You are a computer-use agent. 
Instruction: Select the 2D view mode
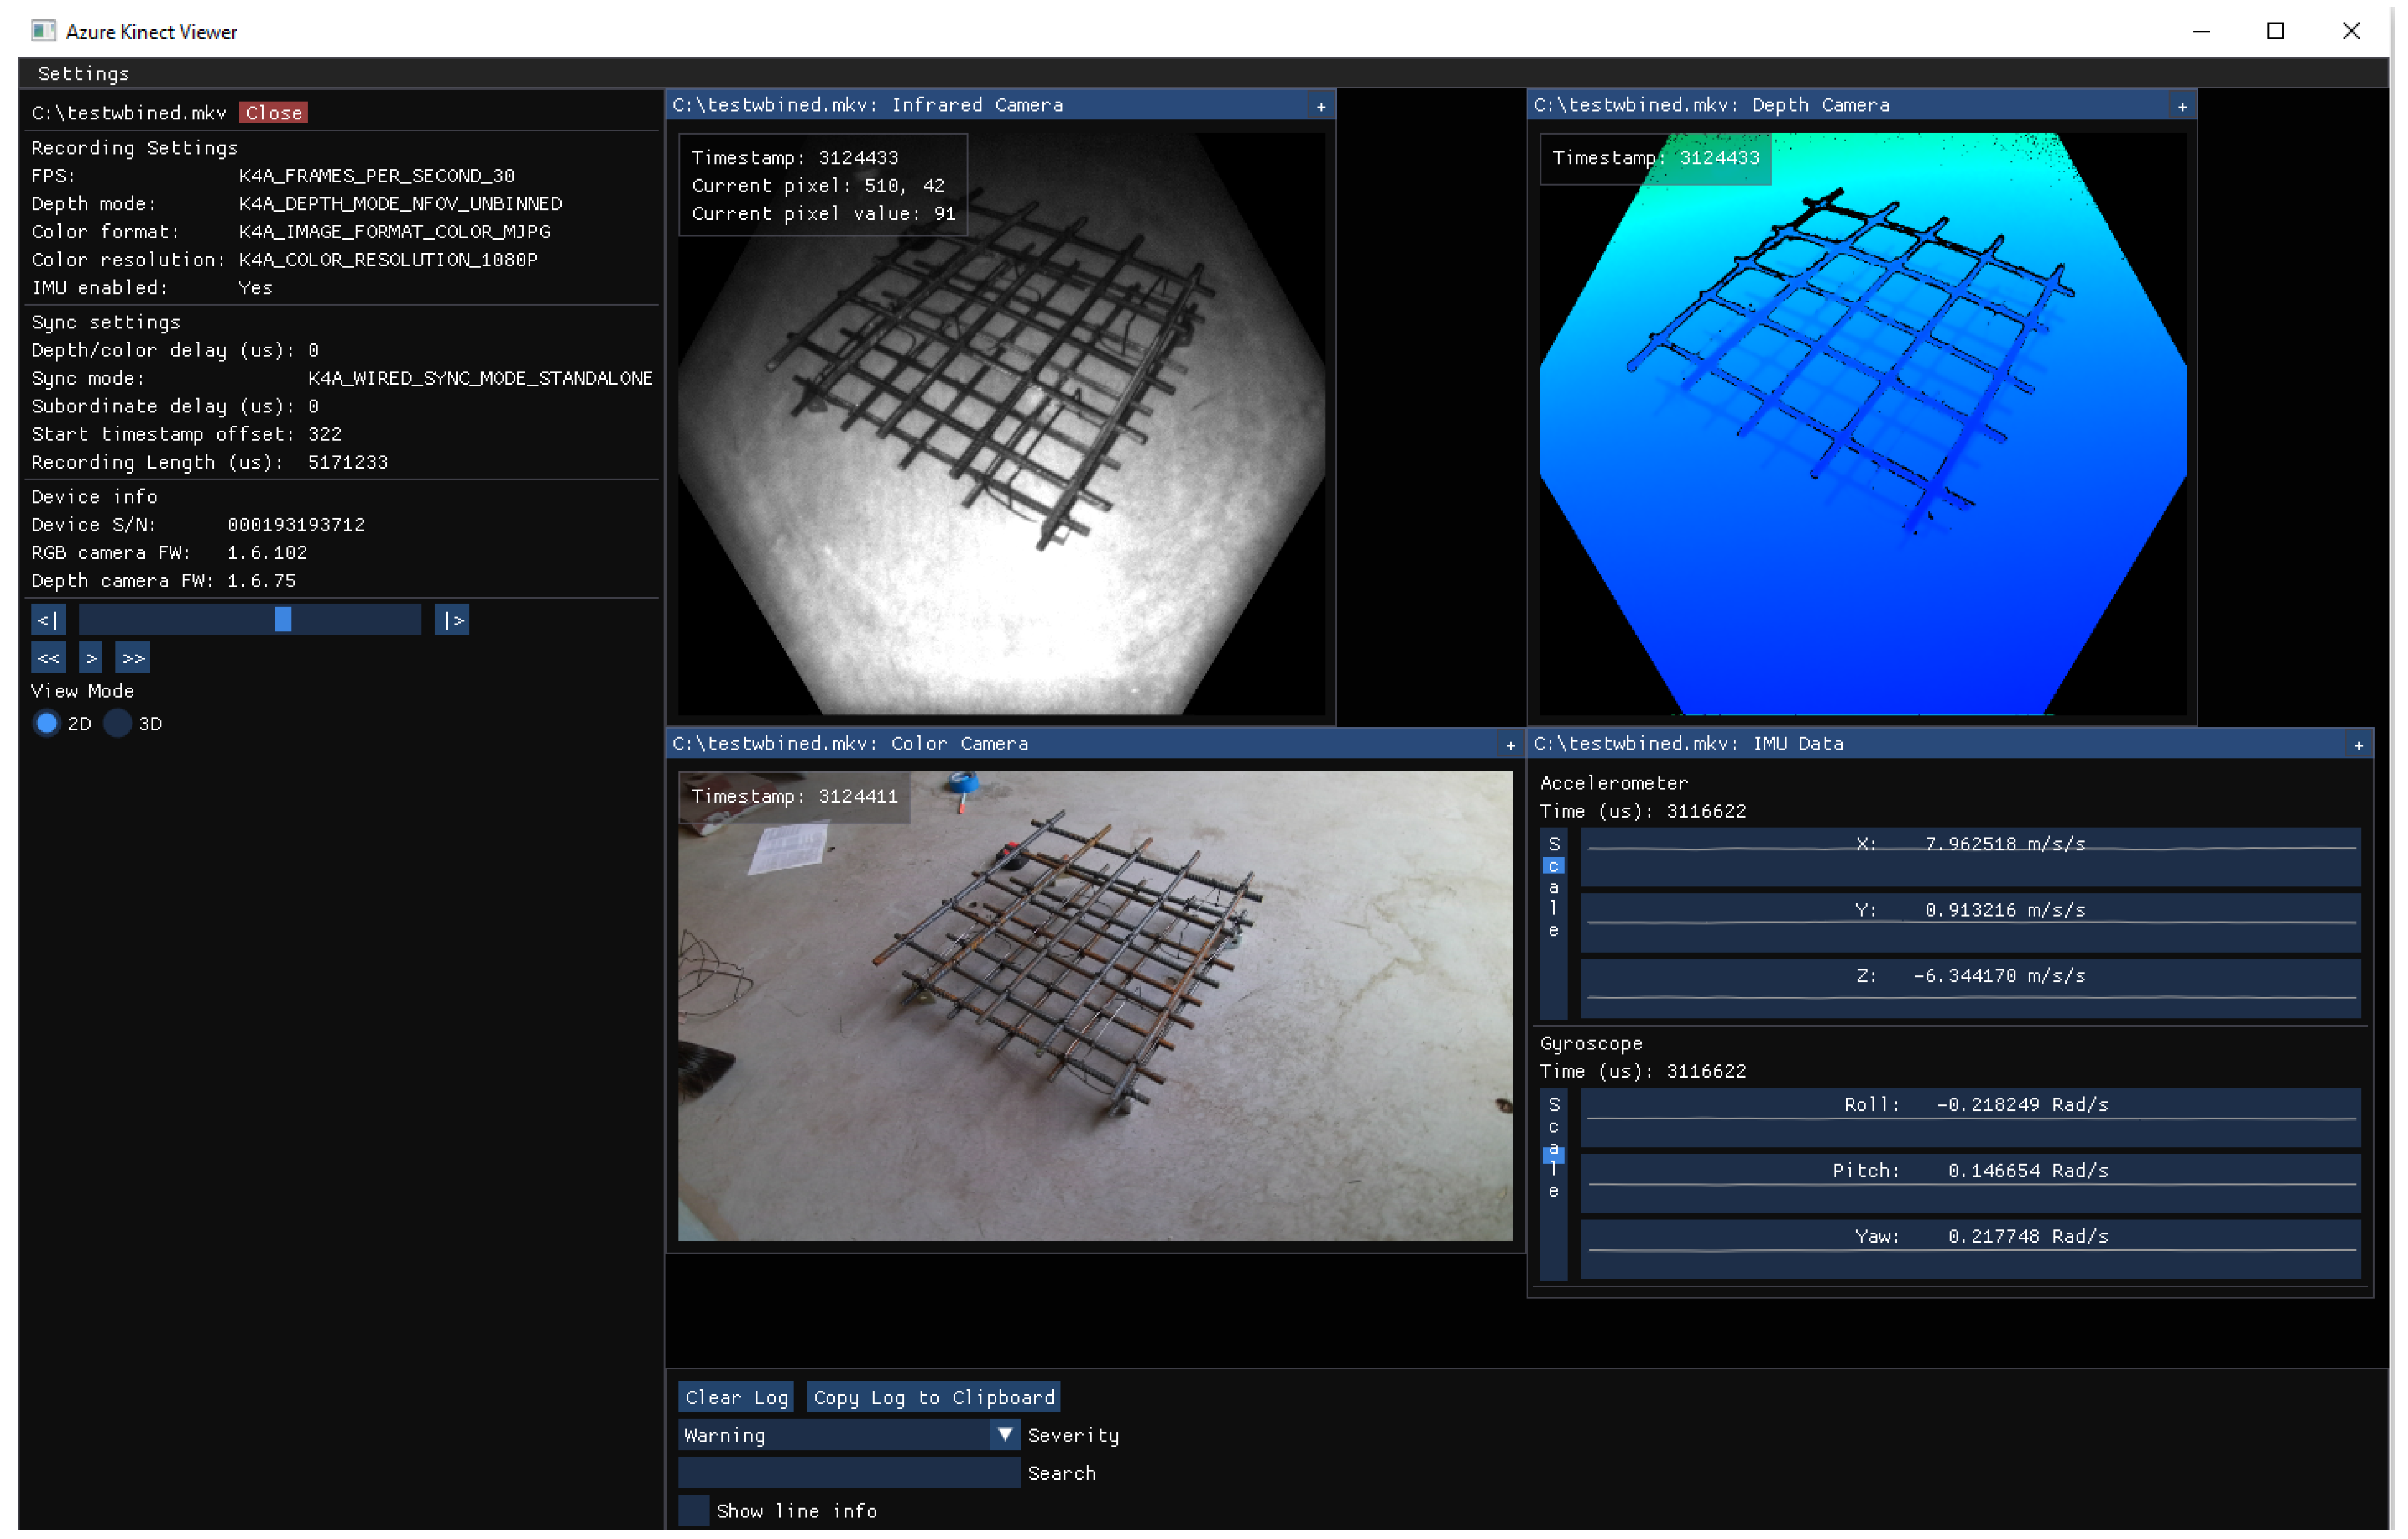pyautogui.click(x=46, y=724)
